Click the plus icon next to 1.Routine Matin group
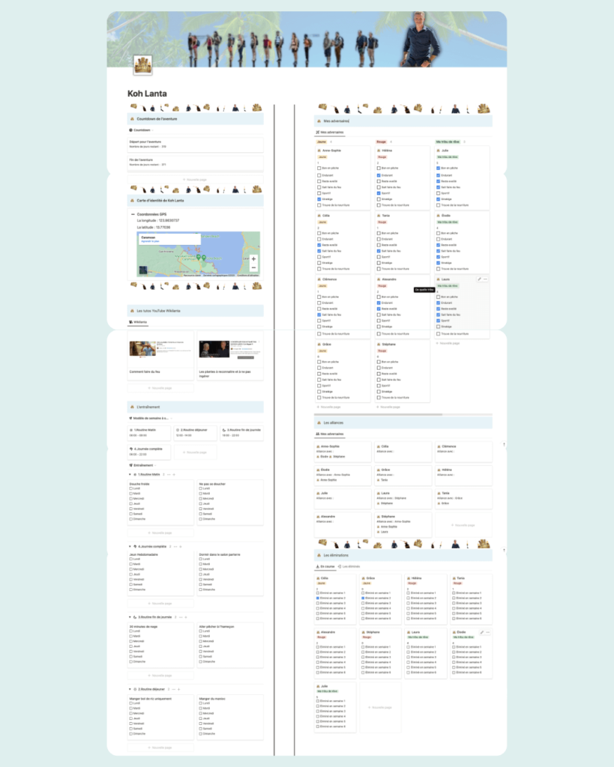This screenshot has width=614, height=767. [174, 474]
